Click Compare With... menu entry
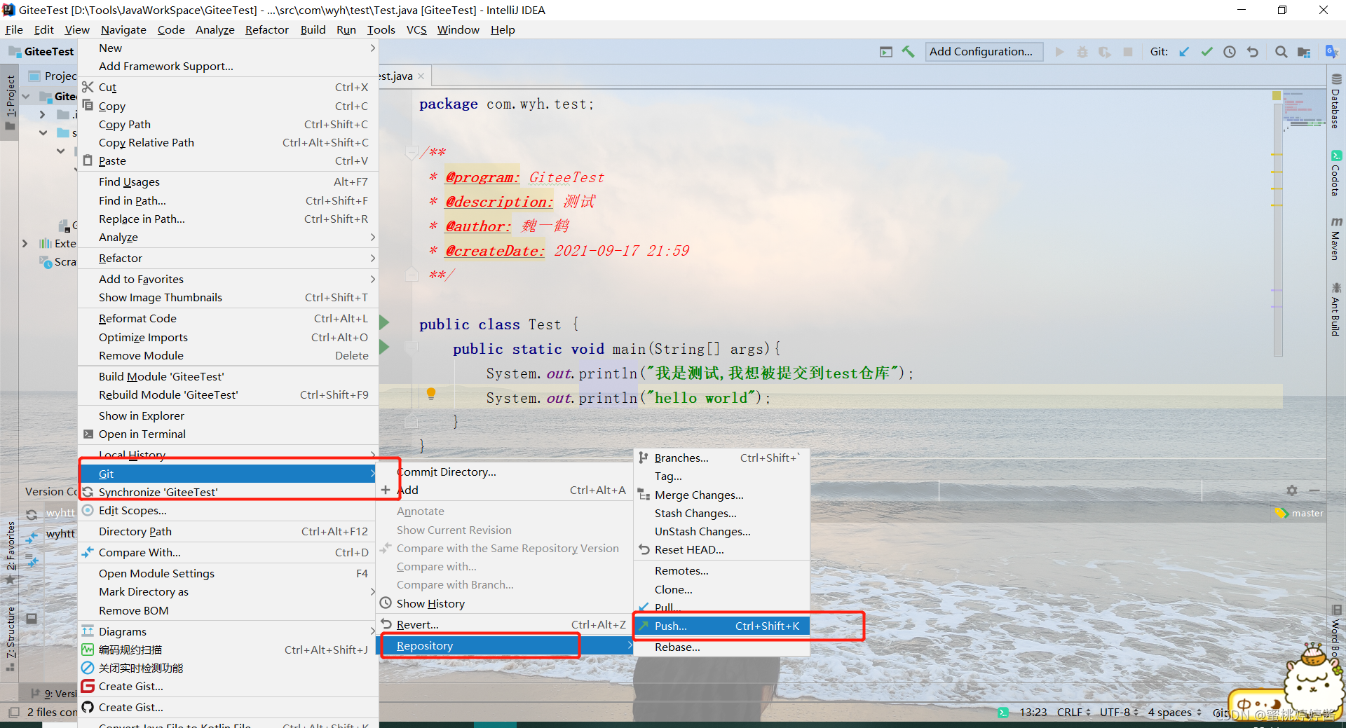This screenshot has height=728, width=1346. pyautogui.click(x=228, y=552)
